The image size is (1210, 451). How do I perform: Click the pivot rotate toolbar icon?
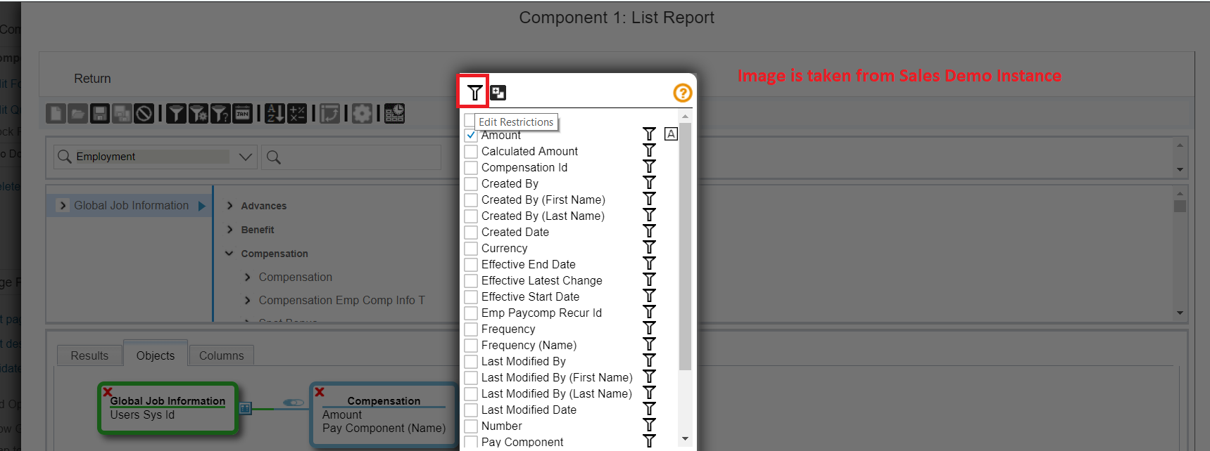tap(329, 113)
